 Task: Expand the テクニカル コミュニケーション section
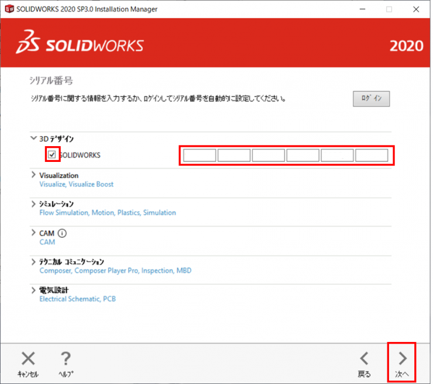(x=33, y=262)
